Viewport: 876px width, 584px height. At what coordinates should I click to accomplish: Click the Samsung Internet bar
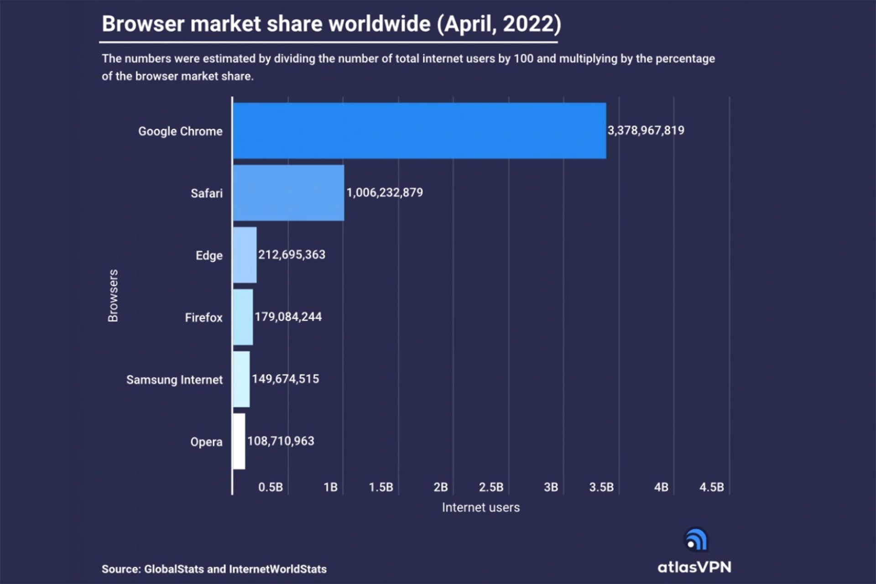tap(241, 379)
